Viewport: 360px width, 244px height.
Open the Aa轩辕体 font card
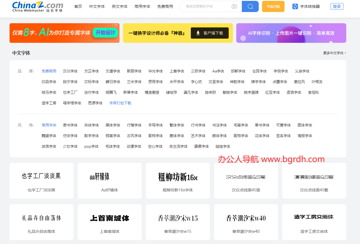[x=109, y=180]
